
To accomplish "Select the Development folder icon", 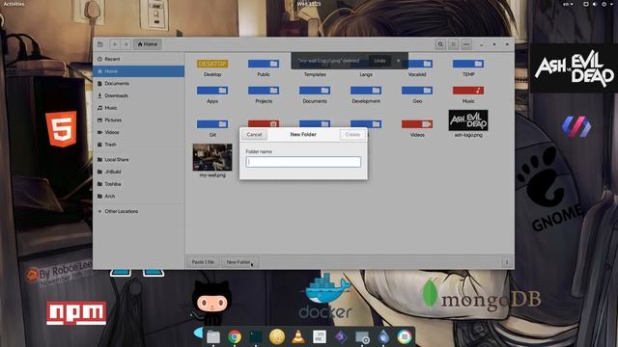I will [366, 91].
